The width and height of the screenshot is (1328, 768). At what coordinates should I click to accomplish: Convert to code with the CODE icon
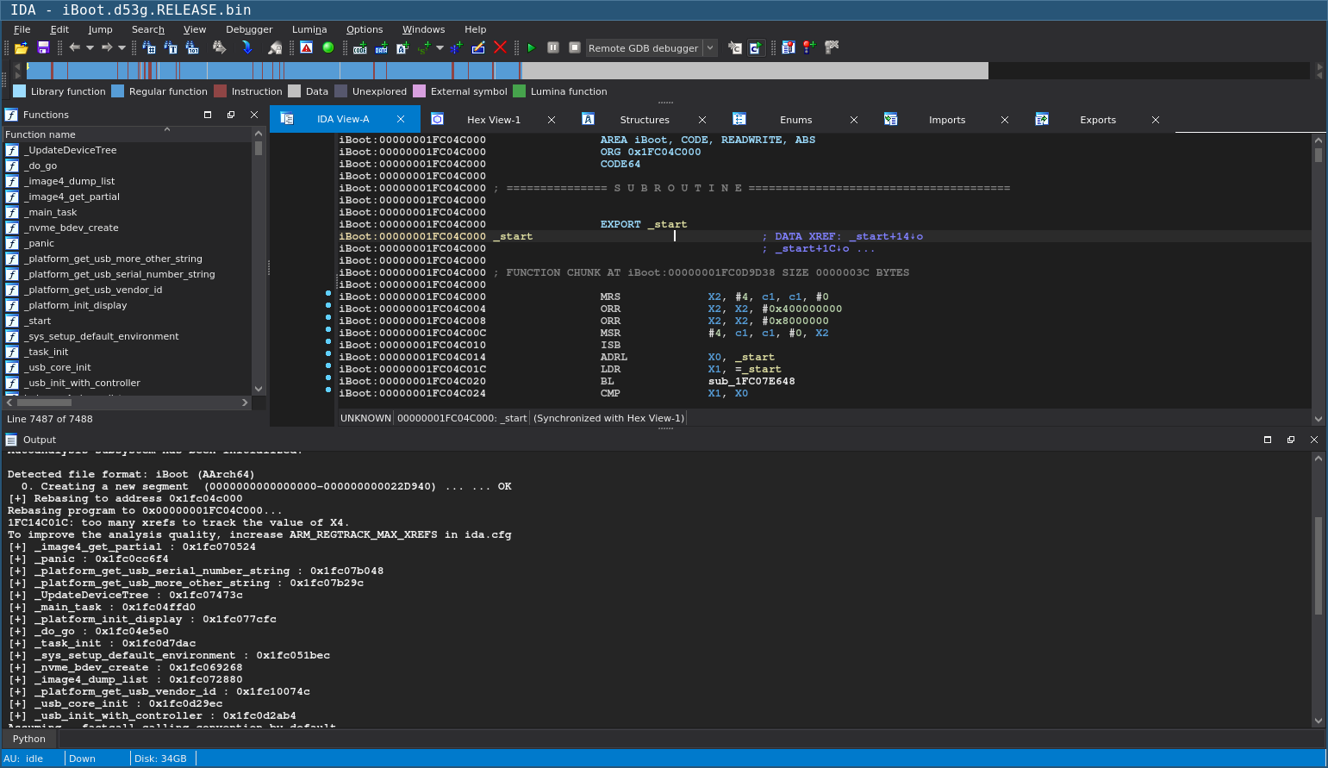click(360, 48)
